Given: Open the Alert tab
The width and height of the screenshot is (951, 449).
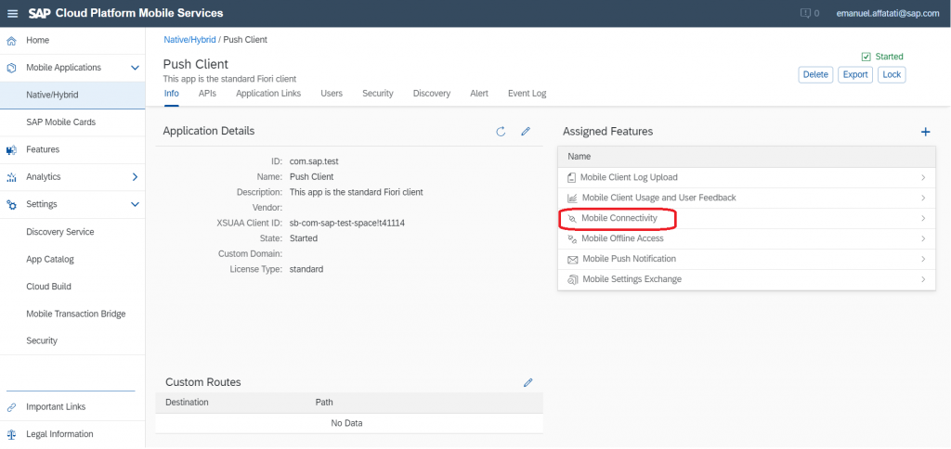Looking at the screenshot, I should [x=479, y=94].
